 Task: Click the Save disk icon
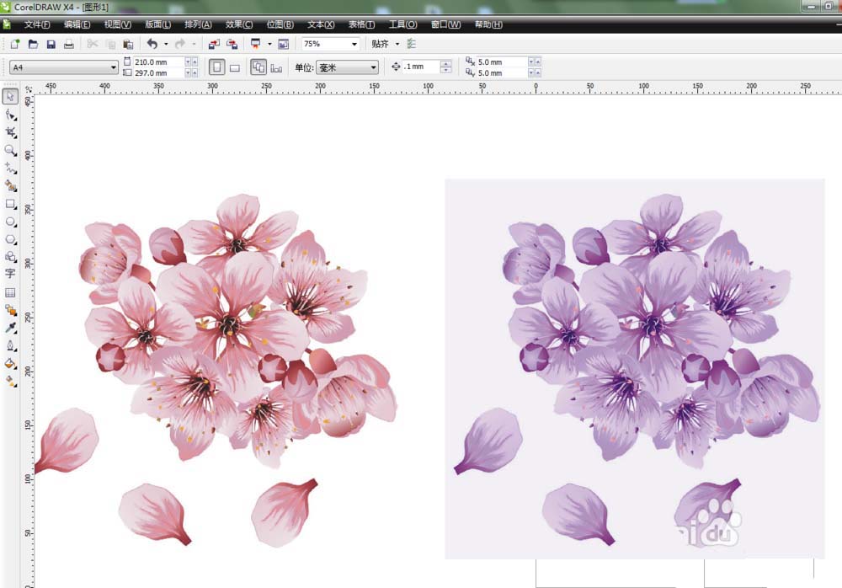point(51,44)
